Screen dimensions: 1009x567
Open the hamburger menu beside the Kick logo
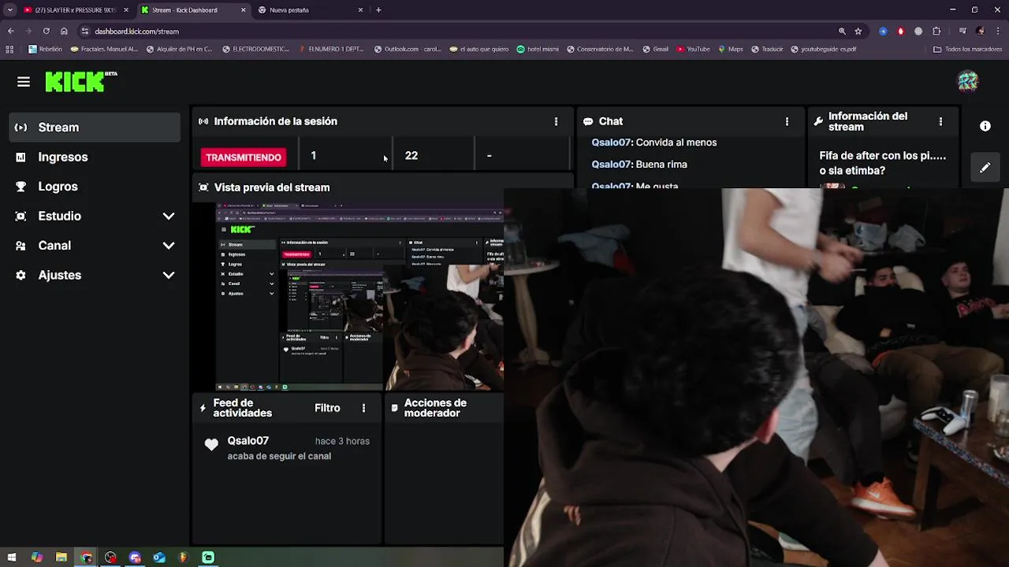(x=24, y=82)
